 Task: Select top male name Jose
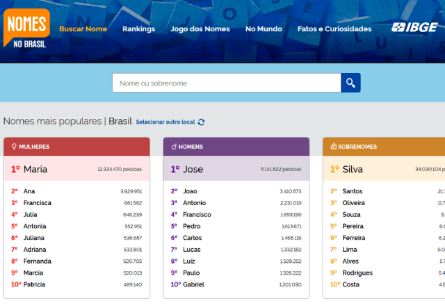[x=193, y=169]
